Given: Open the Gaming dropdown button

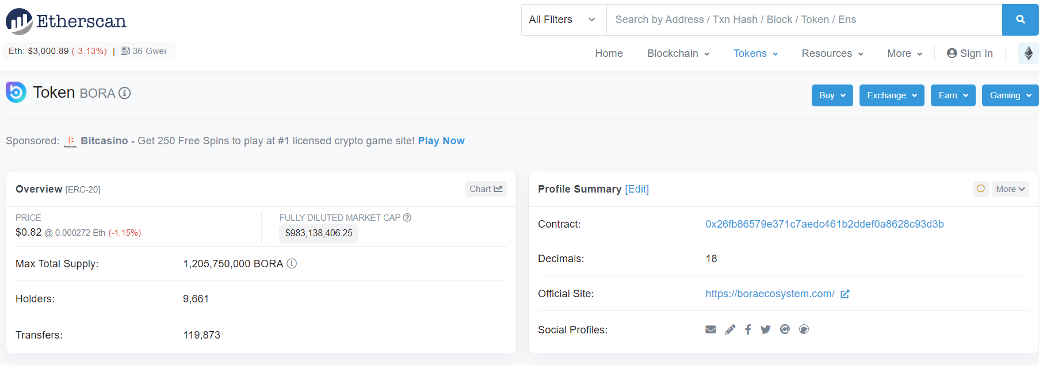Looking at the screenshot, I should 1010,95.
